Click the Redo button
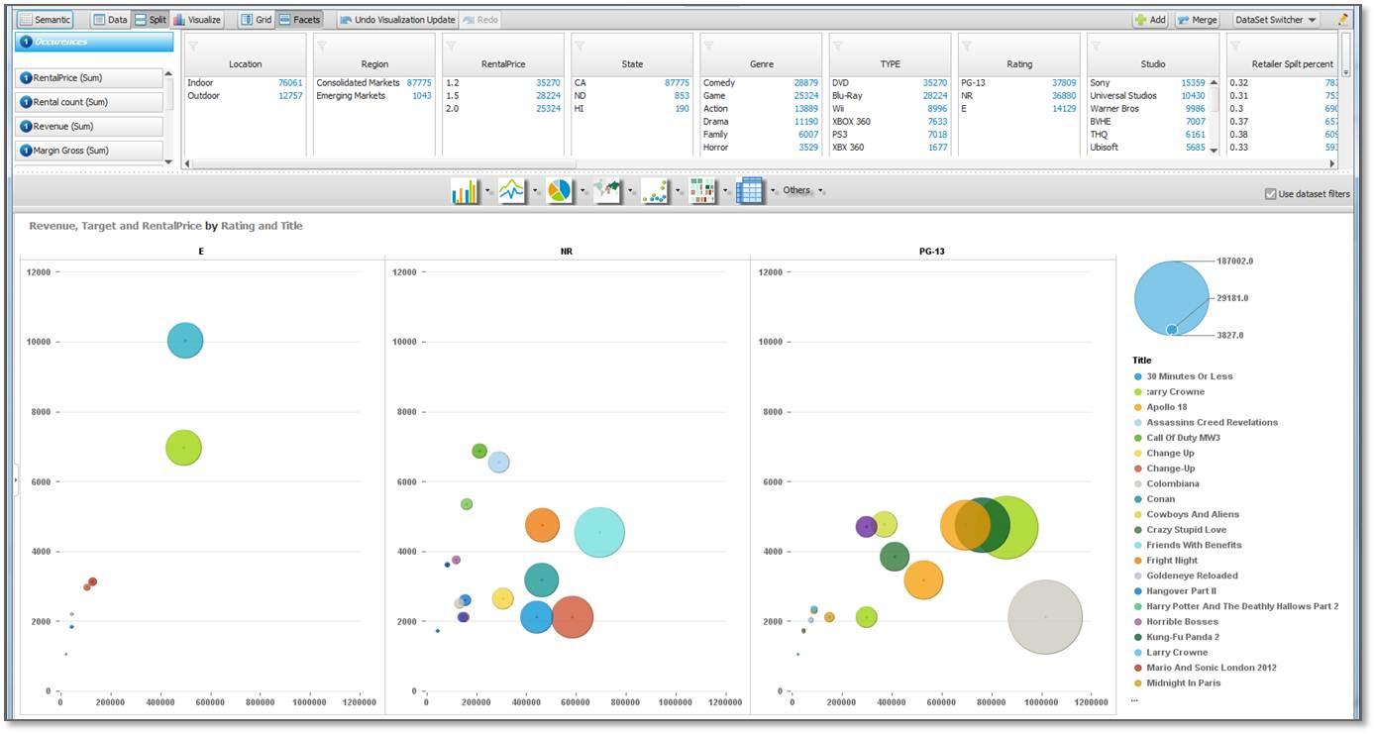Screen dimensions: 1375x734 (x=479, y=20)
